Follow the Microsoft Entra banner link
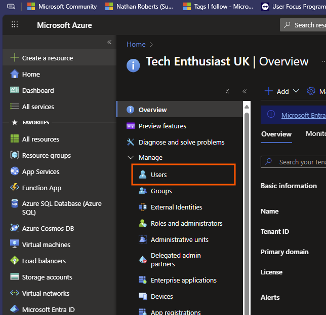The image size is (326, 315). click(x=303, y=115)
